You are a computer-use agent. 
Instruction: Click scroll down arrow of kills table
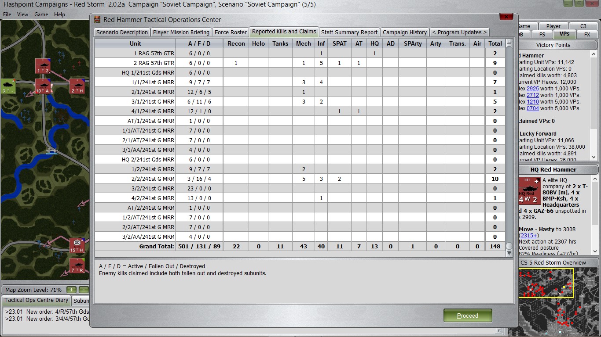509,253
